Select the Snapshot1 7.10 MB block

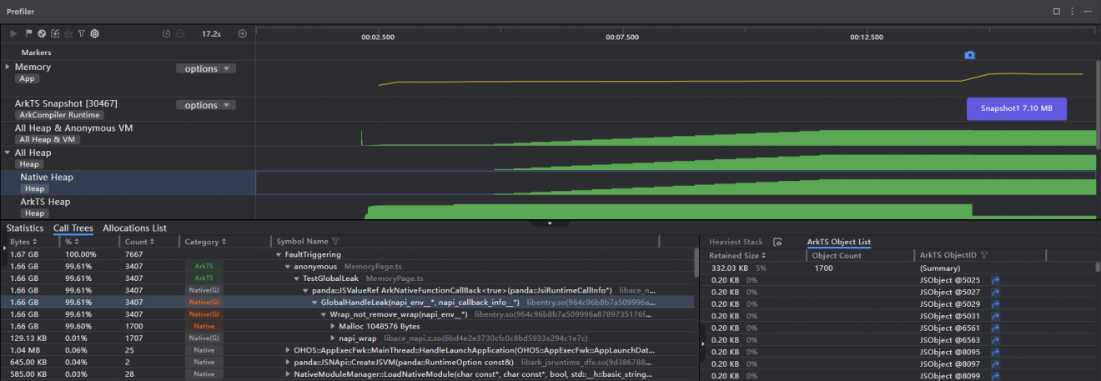(x=1016, y=108)
